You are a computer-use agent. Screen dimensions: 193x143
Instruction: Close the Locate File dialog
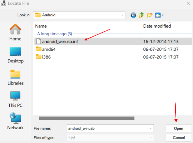188,4
